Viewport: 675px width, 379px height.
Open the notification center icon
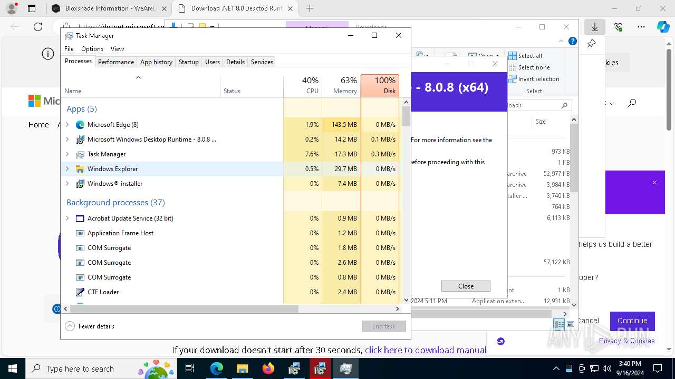(658, 368)
